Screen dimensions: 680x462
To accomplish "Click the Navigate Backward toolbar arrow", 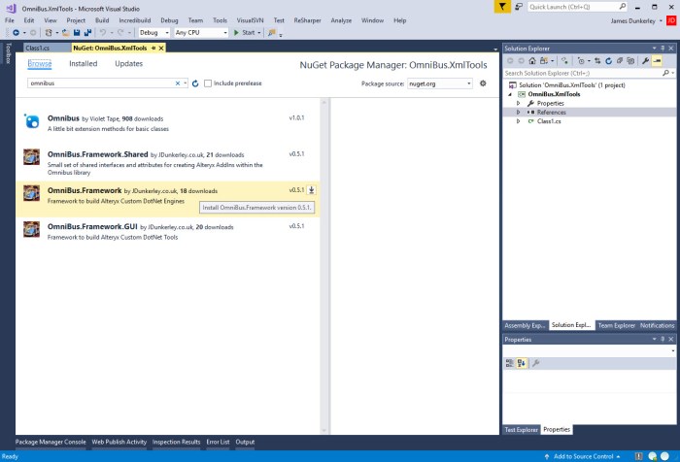I will click(x=17, y=32).
